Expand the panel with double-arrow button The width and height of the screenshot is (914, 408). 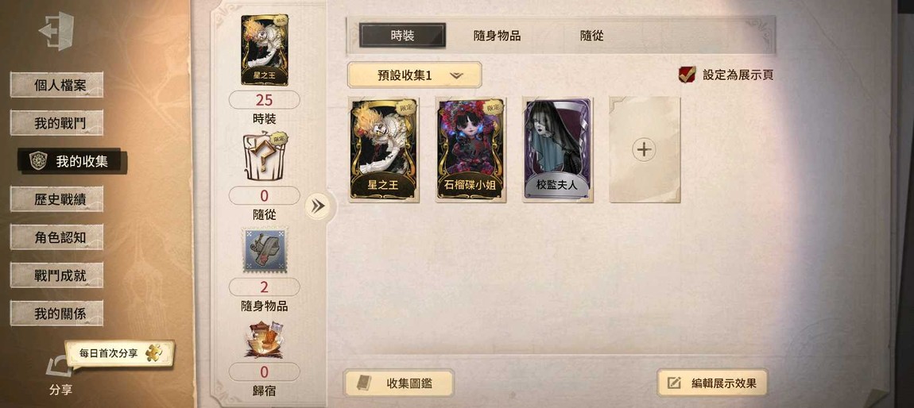[318, 206]
